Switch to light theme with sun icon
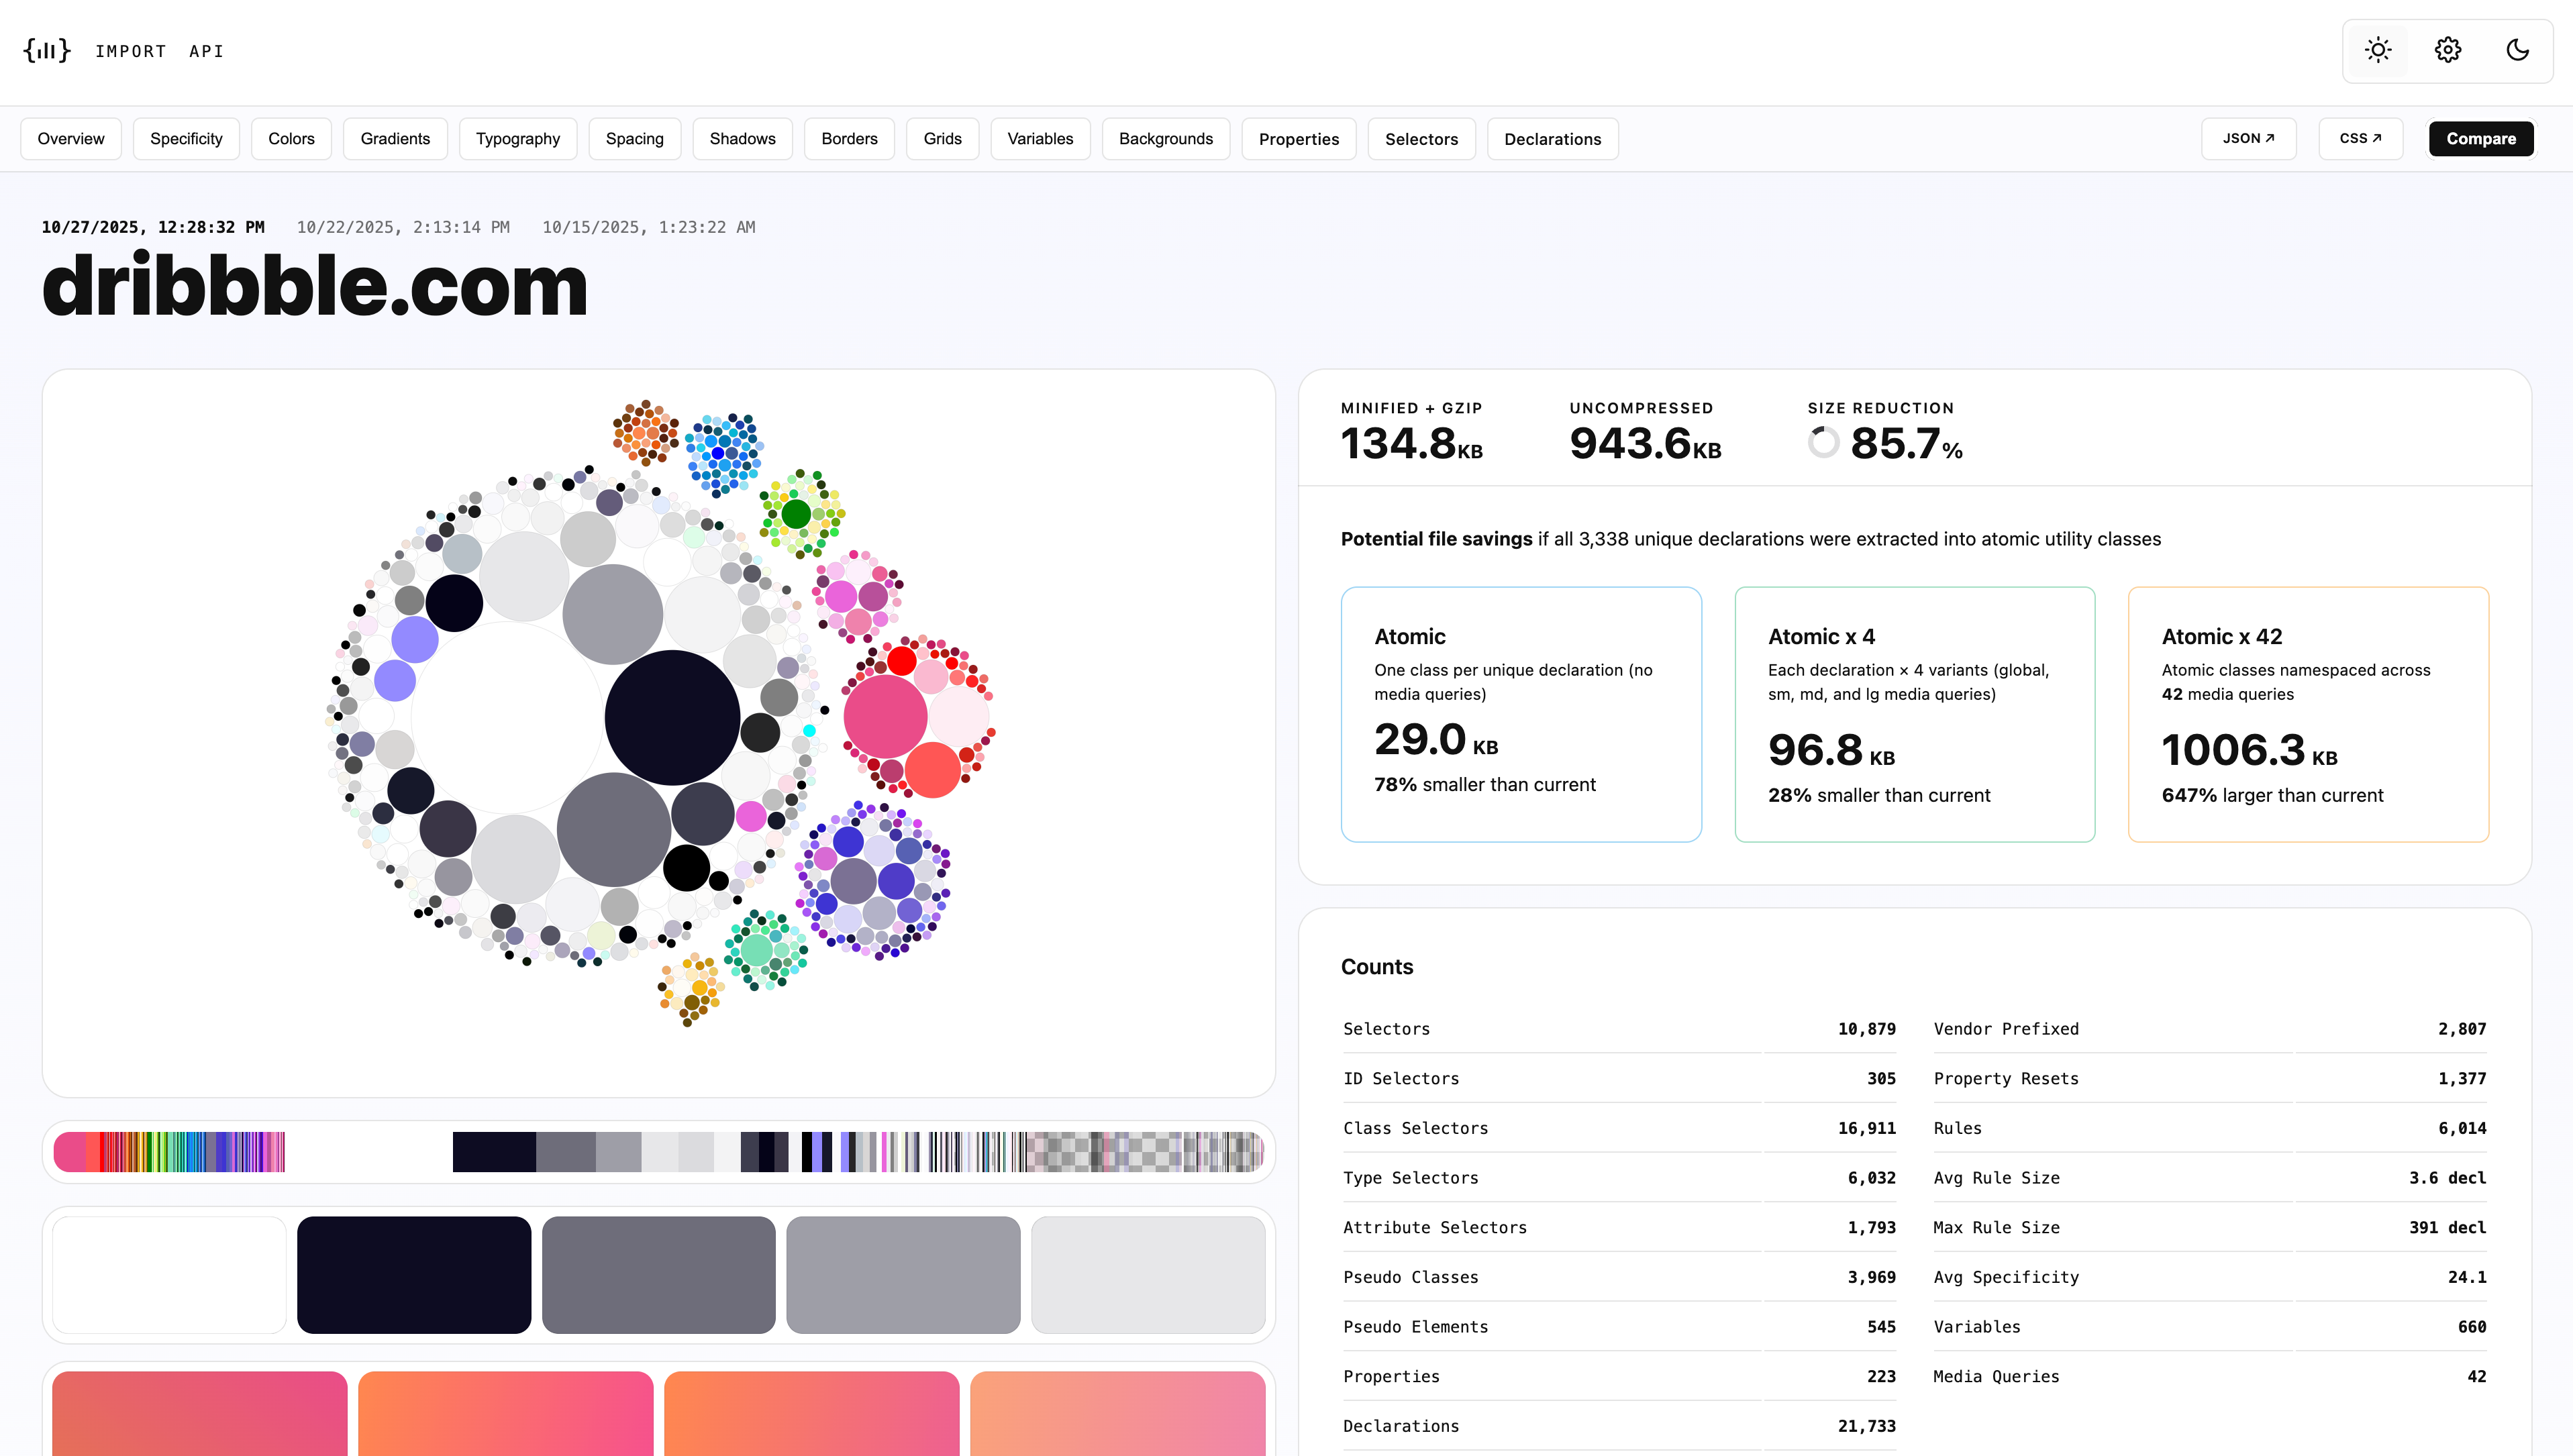2573x1456 pixels. click(x=2378, y=49)
